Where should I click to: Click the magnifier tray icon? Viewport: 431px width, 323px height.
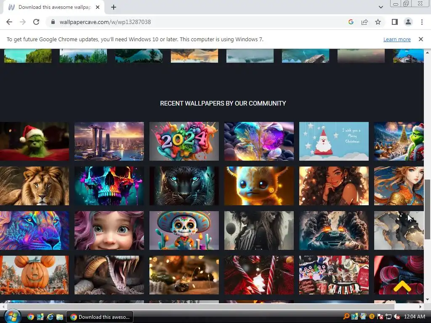pyautogui.click(x=346, y=317)
